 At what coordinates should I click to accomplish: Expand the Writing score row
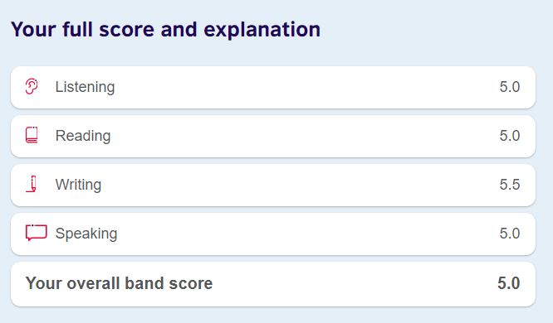point(273,185)
